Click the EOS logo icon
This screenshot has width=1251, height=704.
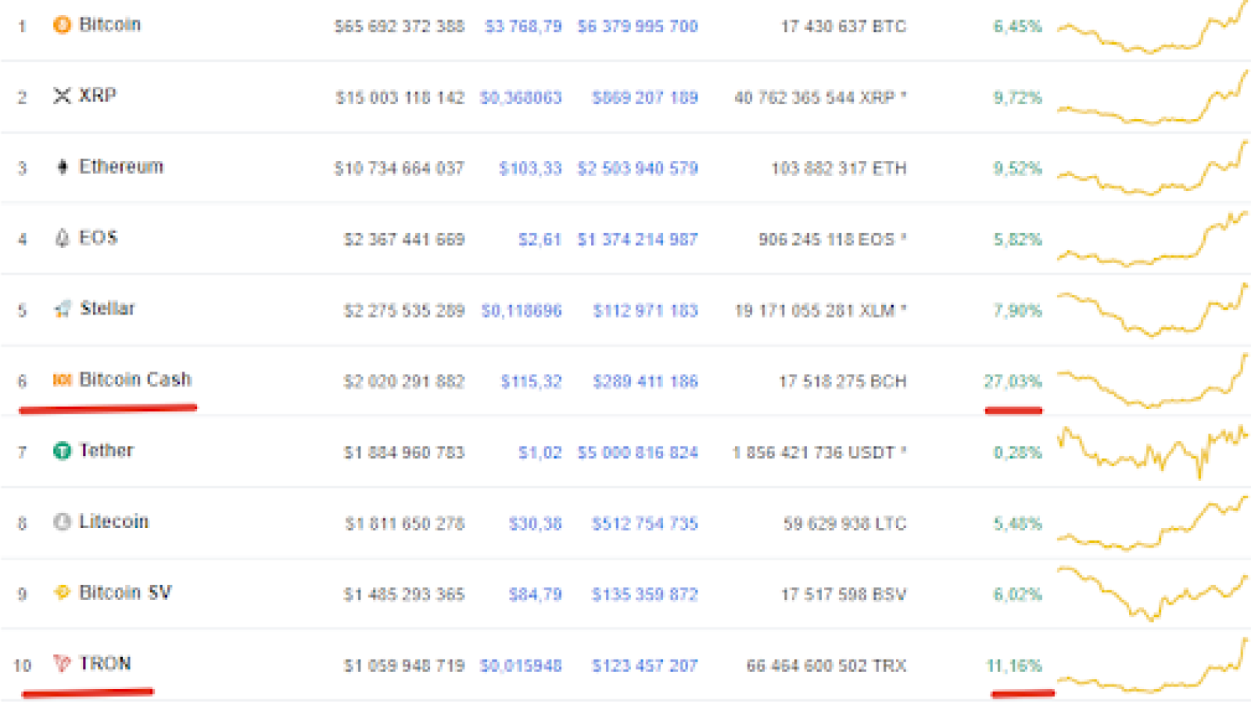[x=63, y=238]
